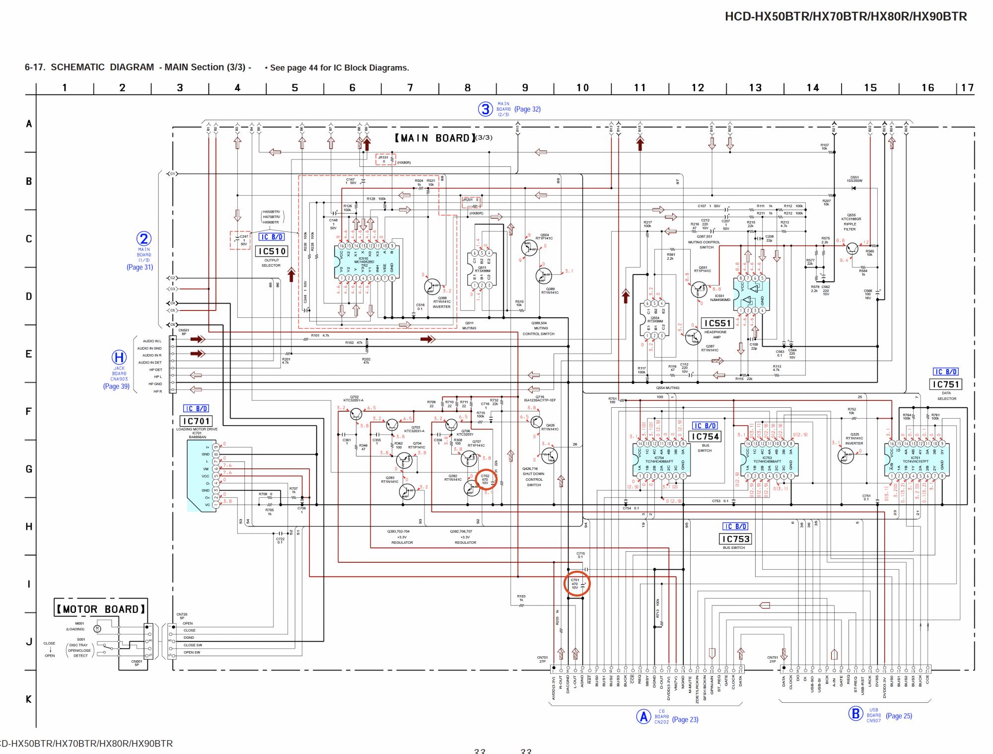Open the Page 31 link
This screenshot has height=754, width=993.
[x=140, y=267]
